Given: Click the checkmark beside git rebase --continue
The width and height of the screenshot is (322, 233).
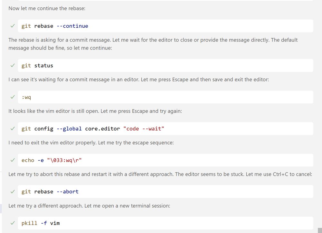Looking at the screenshot, I should point(13,26).
